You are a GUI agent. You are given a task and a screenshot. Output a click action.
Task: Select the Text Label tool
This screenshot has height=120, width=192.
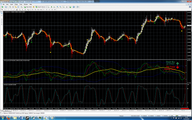(25, 10)
